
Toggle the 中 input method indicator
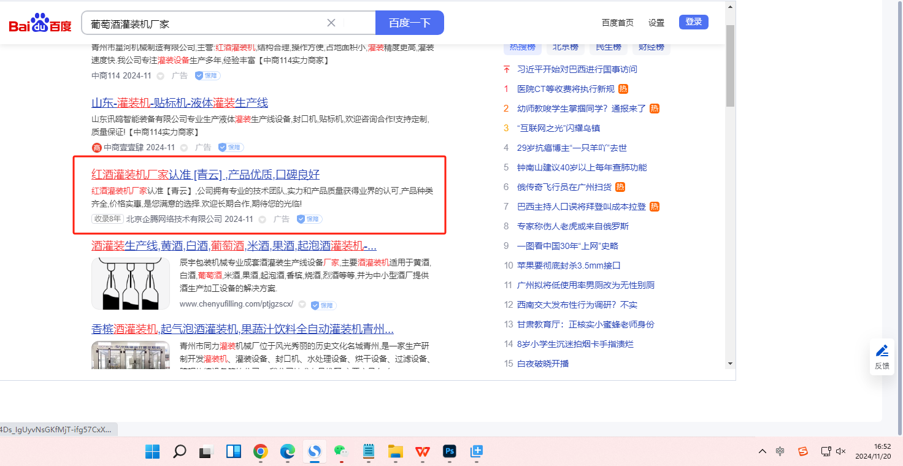(x=780, y=451)
